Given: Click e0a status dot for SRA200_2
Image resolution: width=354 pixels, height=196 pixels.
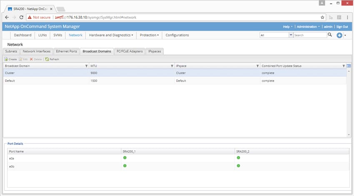Looking at the screenshot, I should (x=238, y=158).
